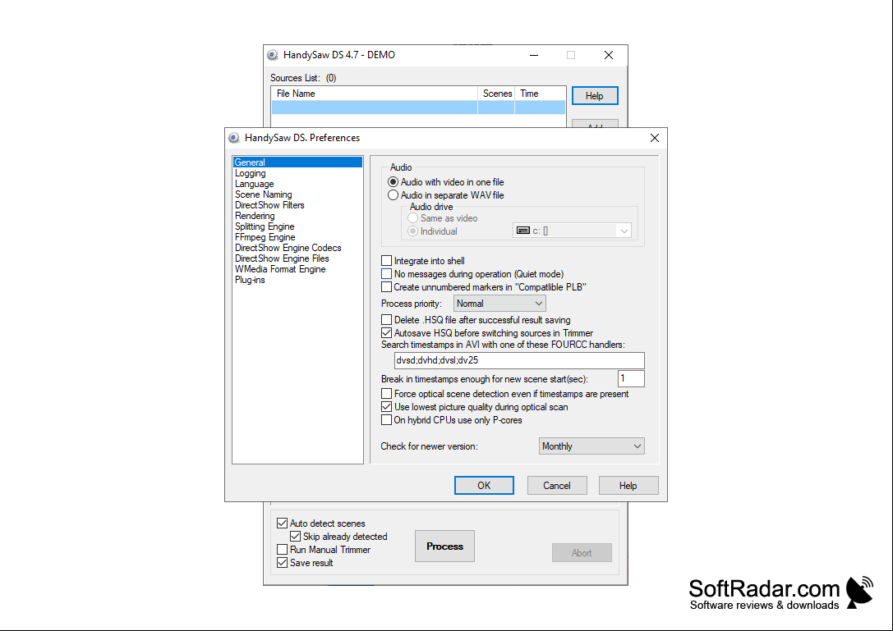Screen dimensions: 893x631
Task: Open the Check for newer version dropdown
Action: pyautogui.click(x=591, y=446)
